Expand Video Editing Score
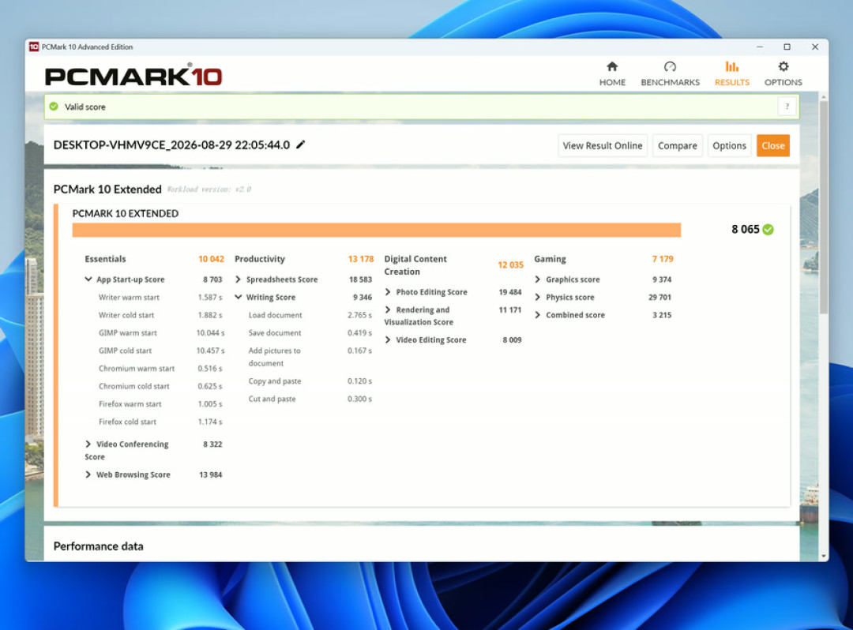 388,339
